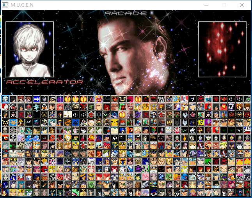
Task: Pick the green Piccolo face icon
Action: coord(91,184)
